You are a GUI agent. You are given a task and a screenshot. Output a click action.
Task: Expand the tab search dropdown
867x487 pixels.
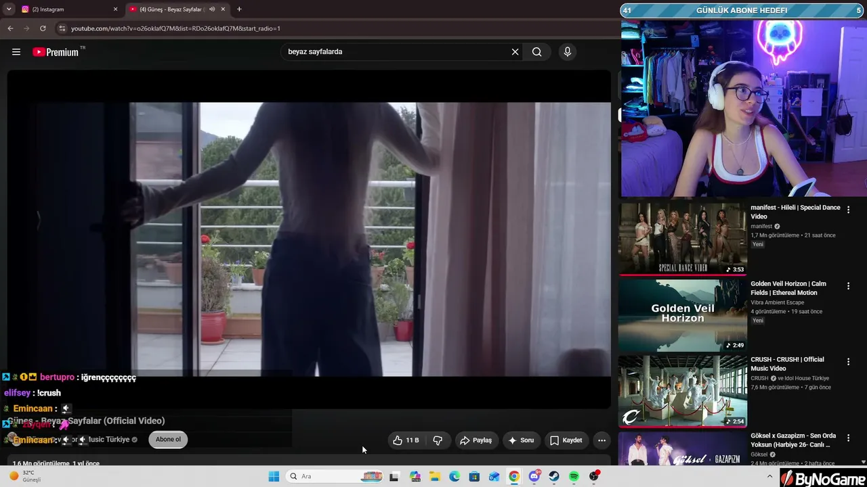pyautogui.click(x=9, y=9)
